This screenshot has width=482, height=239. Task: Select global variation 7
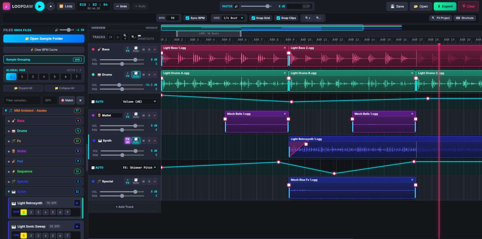coord(77,77)
